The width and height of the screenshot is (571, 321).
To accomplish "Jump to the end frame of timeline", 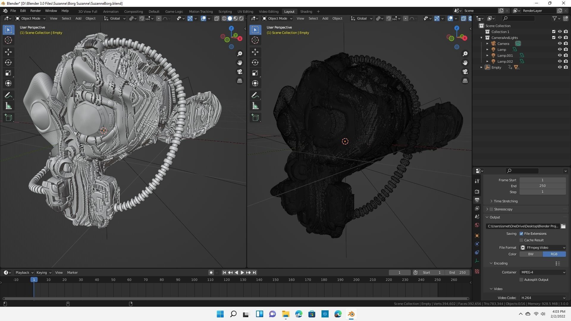I will 254,273.
